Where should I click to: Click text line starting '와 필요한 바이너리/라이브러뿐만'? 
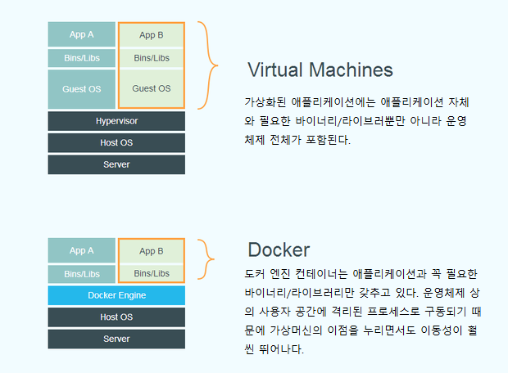[356, 121]
